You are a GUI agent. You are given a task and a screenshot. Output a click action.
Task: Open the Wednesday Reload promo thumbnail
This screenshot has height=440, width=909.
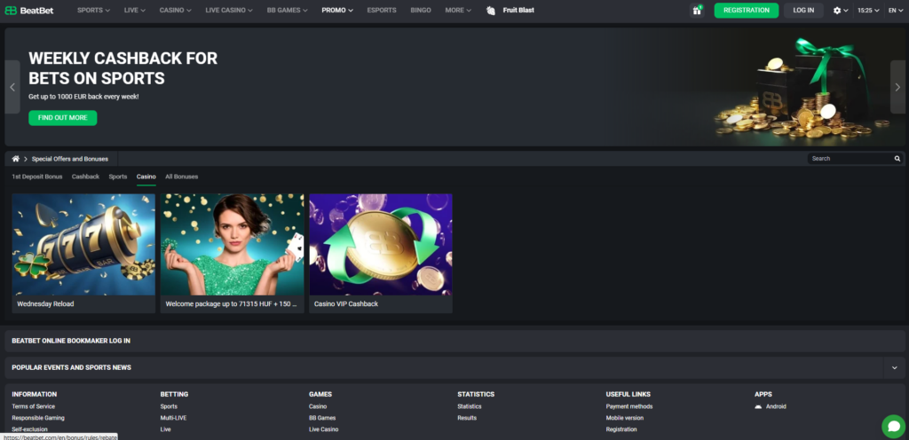click(83, 244)
